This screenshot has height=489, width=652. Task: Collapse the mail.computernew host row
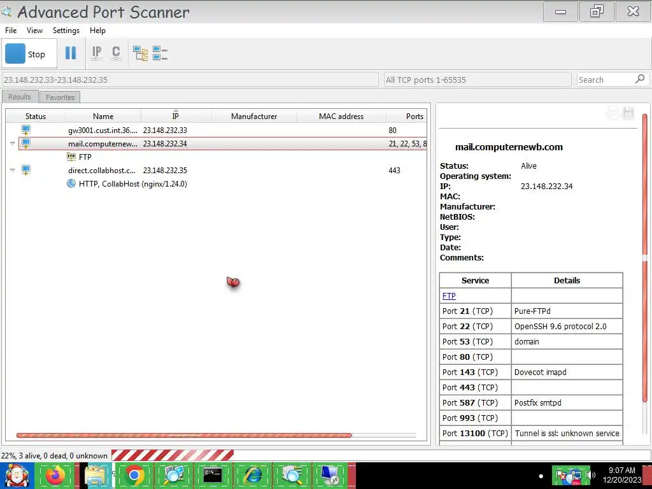pyautogui.click(x=13, y=143)
